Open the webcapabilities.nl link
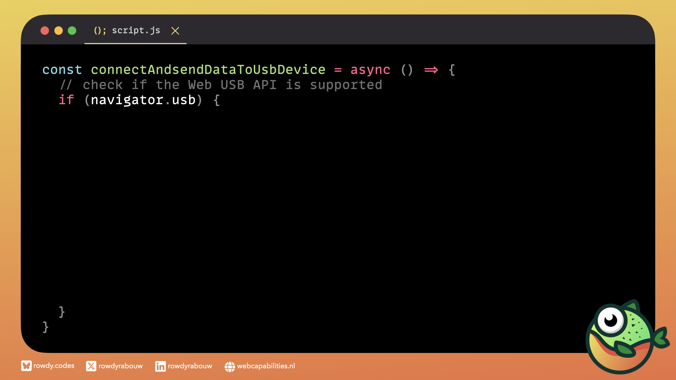Viewport: 676px width, 380px height. point(266,366)
